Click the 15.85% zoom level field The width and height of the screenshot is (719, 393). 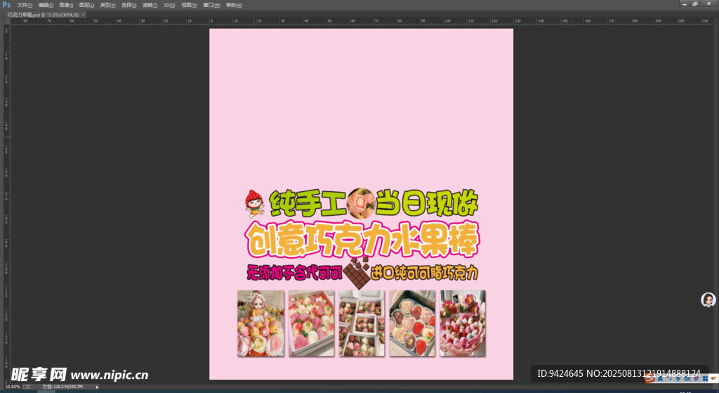click(13, 387)
